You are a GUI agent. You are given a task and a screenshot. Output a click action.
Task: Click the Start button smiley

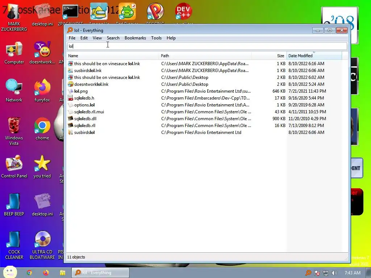[x=10, y=273]
